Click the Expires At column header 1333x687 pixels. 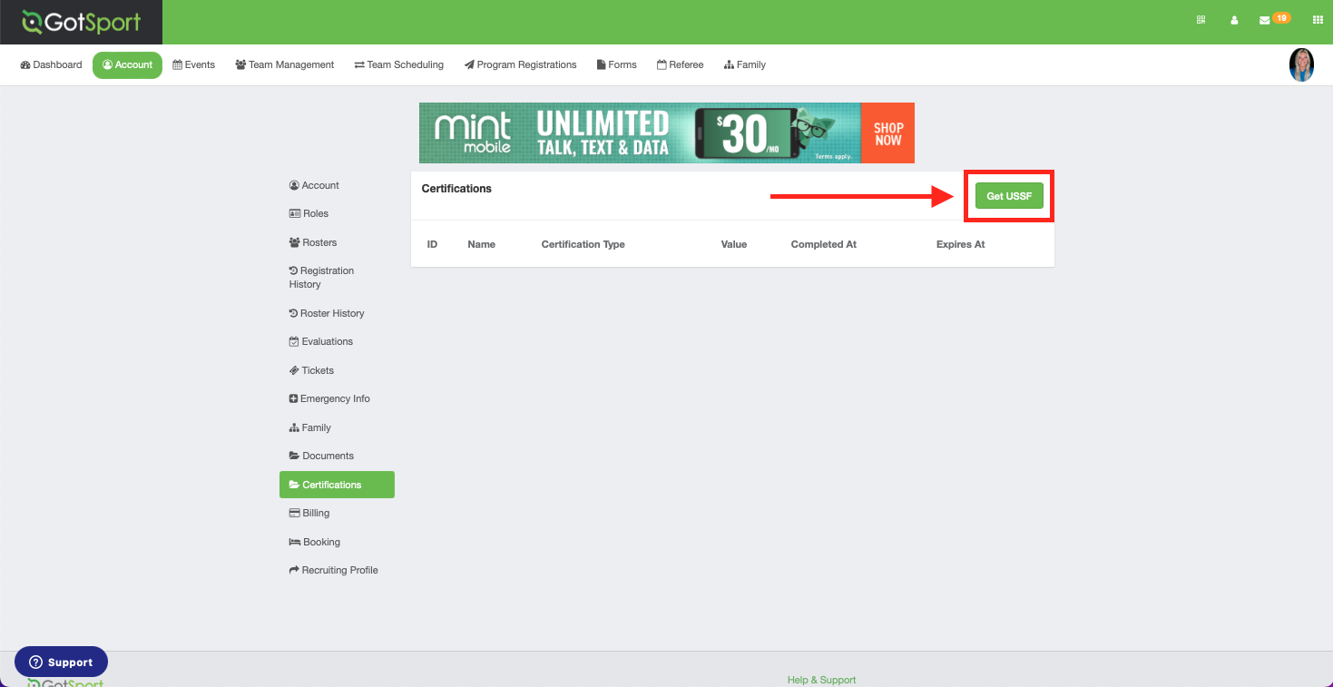[960, 244]
